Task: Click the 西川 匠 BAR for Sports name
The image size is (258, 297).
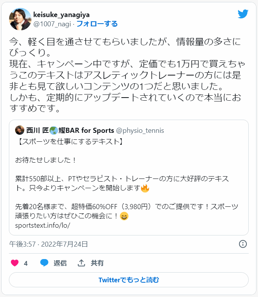Action: [70, 130]
